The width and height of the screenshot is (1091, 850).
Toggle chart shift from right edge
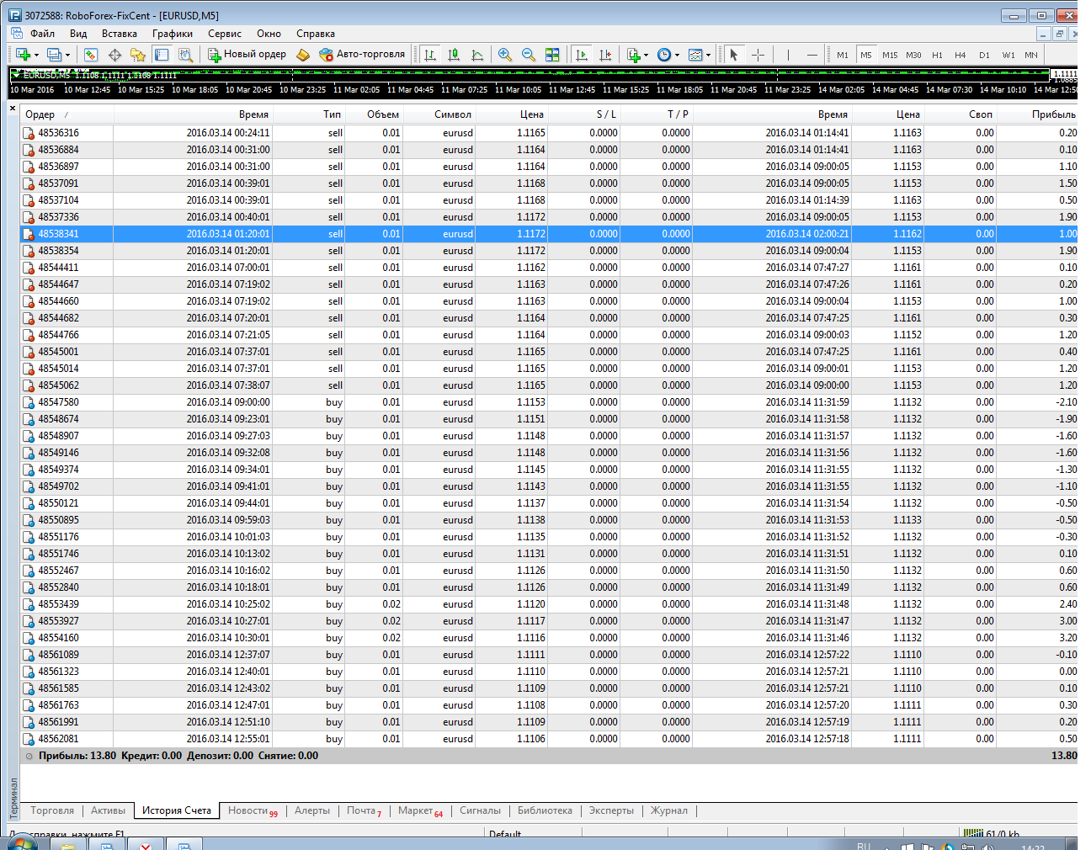coord(605,55)
